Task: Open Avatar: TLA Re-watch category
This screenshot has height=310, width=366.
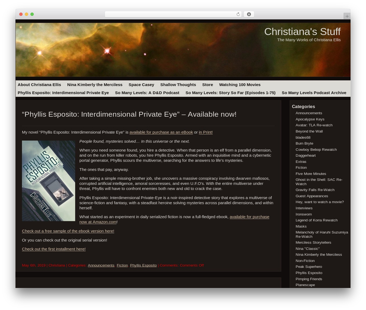Action: point(314,125)
